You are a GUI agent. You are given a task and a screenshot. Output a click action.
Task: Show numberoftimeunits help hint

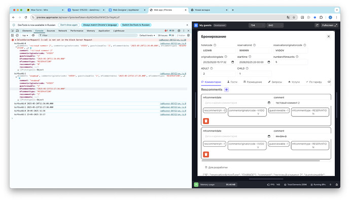pos(297,57)
